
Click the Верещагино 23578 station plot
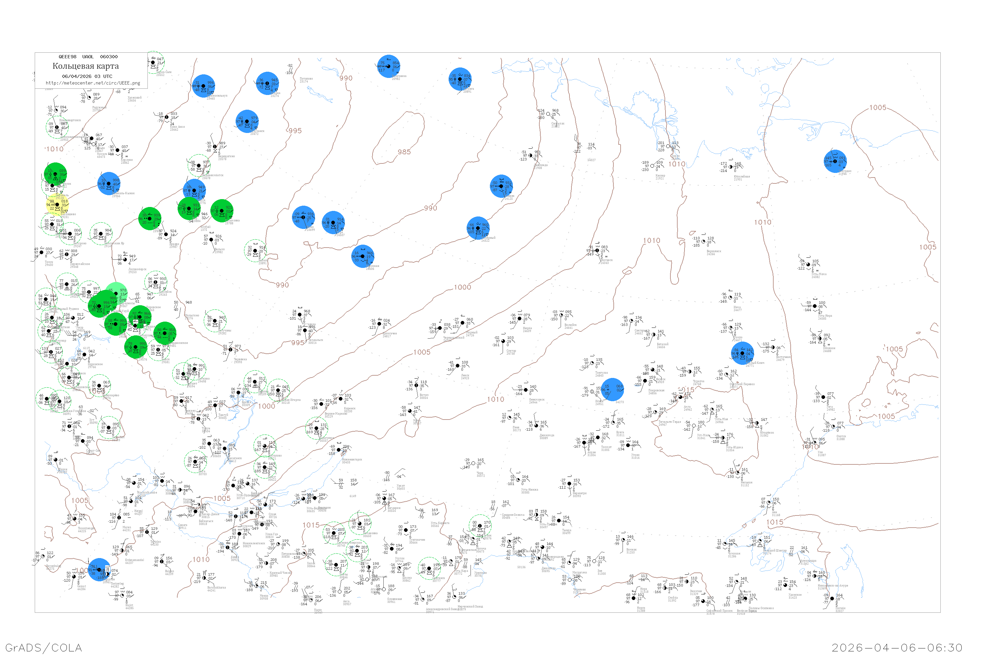215,147
